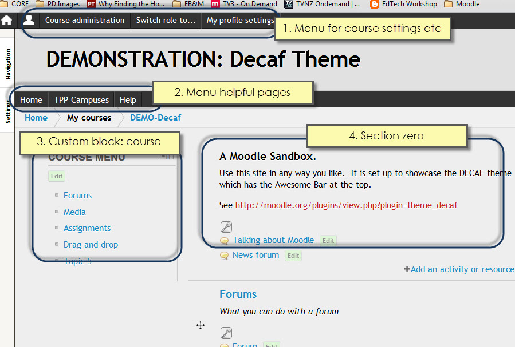Go to site home via house icon
This screenshot has height=347, width=515.
point(6,21)
